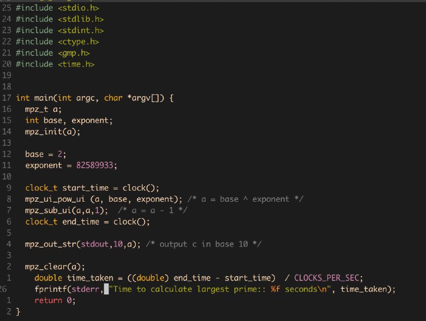This screenshot has width=426, height=321.
Task: Click the closing brace of main
Action: 18,311
